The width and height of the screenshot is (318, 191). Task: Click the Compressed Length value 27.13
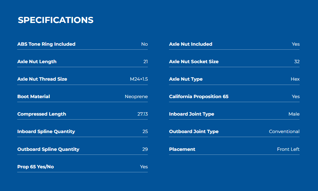pyautogui.click(x=143, y=114)
